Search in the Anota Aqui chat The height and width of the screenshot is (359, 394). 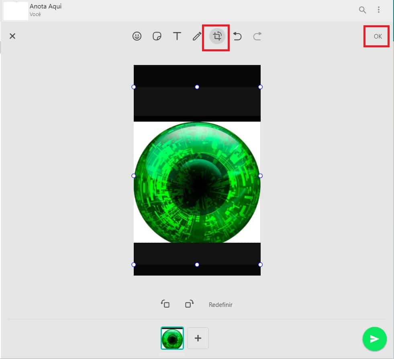pos(362,10)
